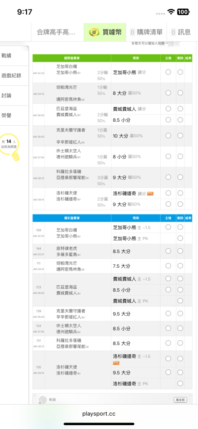The height and width of the screenshot is (429, 198).
Task: Tap the playsport.cc address bar
Action: point(99,414)
